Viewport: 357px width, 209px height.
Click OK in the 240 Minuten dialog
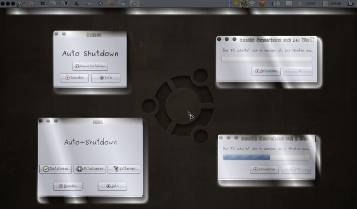(298, 71)
